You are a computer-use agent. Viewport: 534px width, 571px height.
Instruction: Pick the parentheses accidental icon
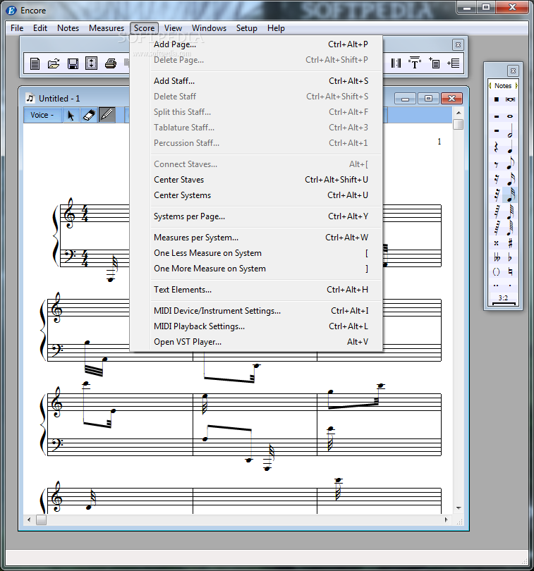496,271
